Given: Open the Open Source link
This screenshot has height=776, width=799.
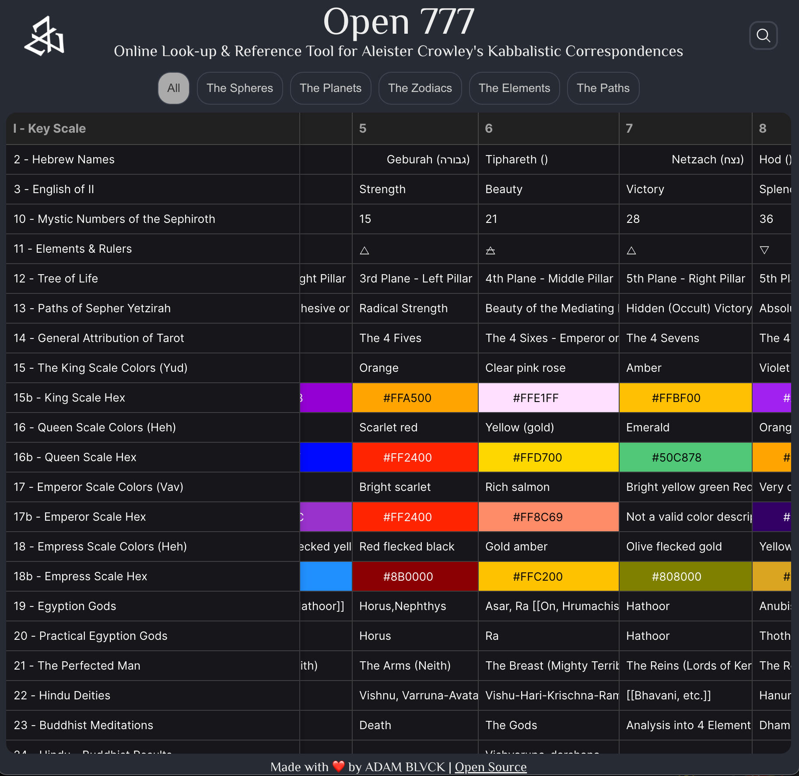Looking at the screenshot, I should [491, 767].
